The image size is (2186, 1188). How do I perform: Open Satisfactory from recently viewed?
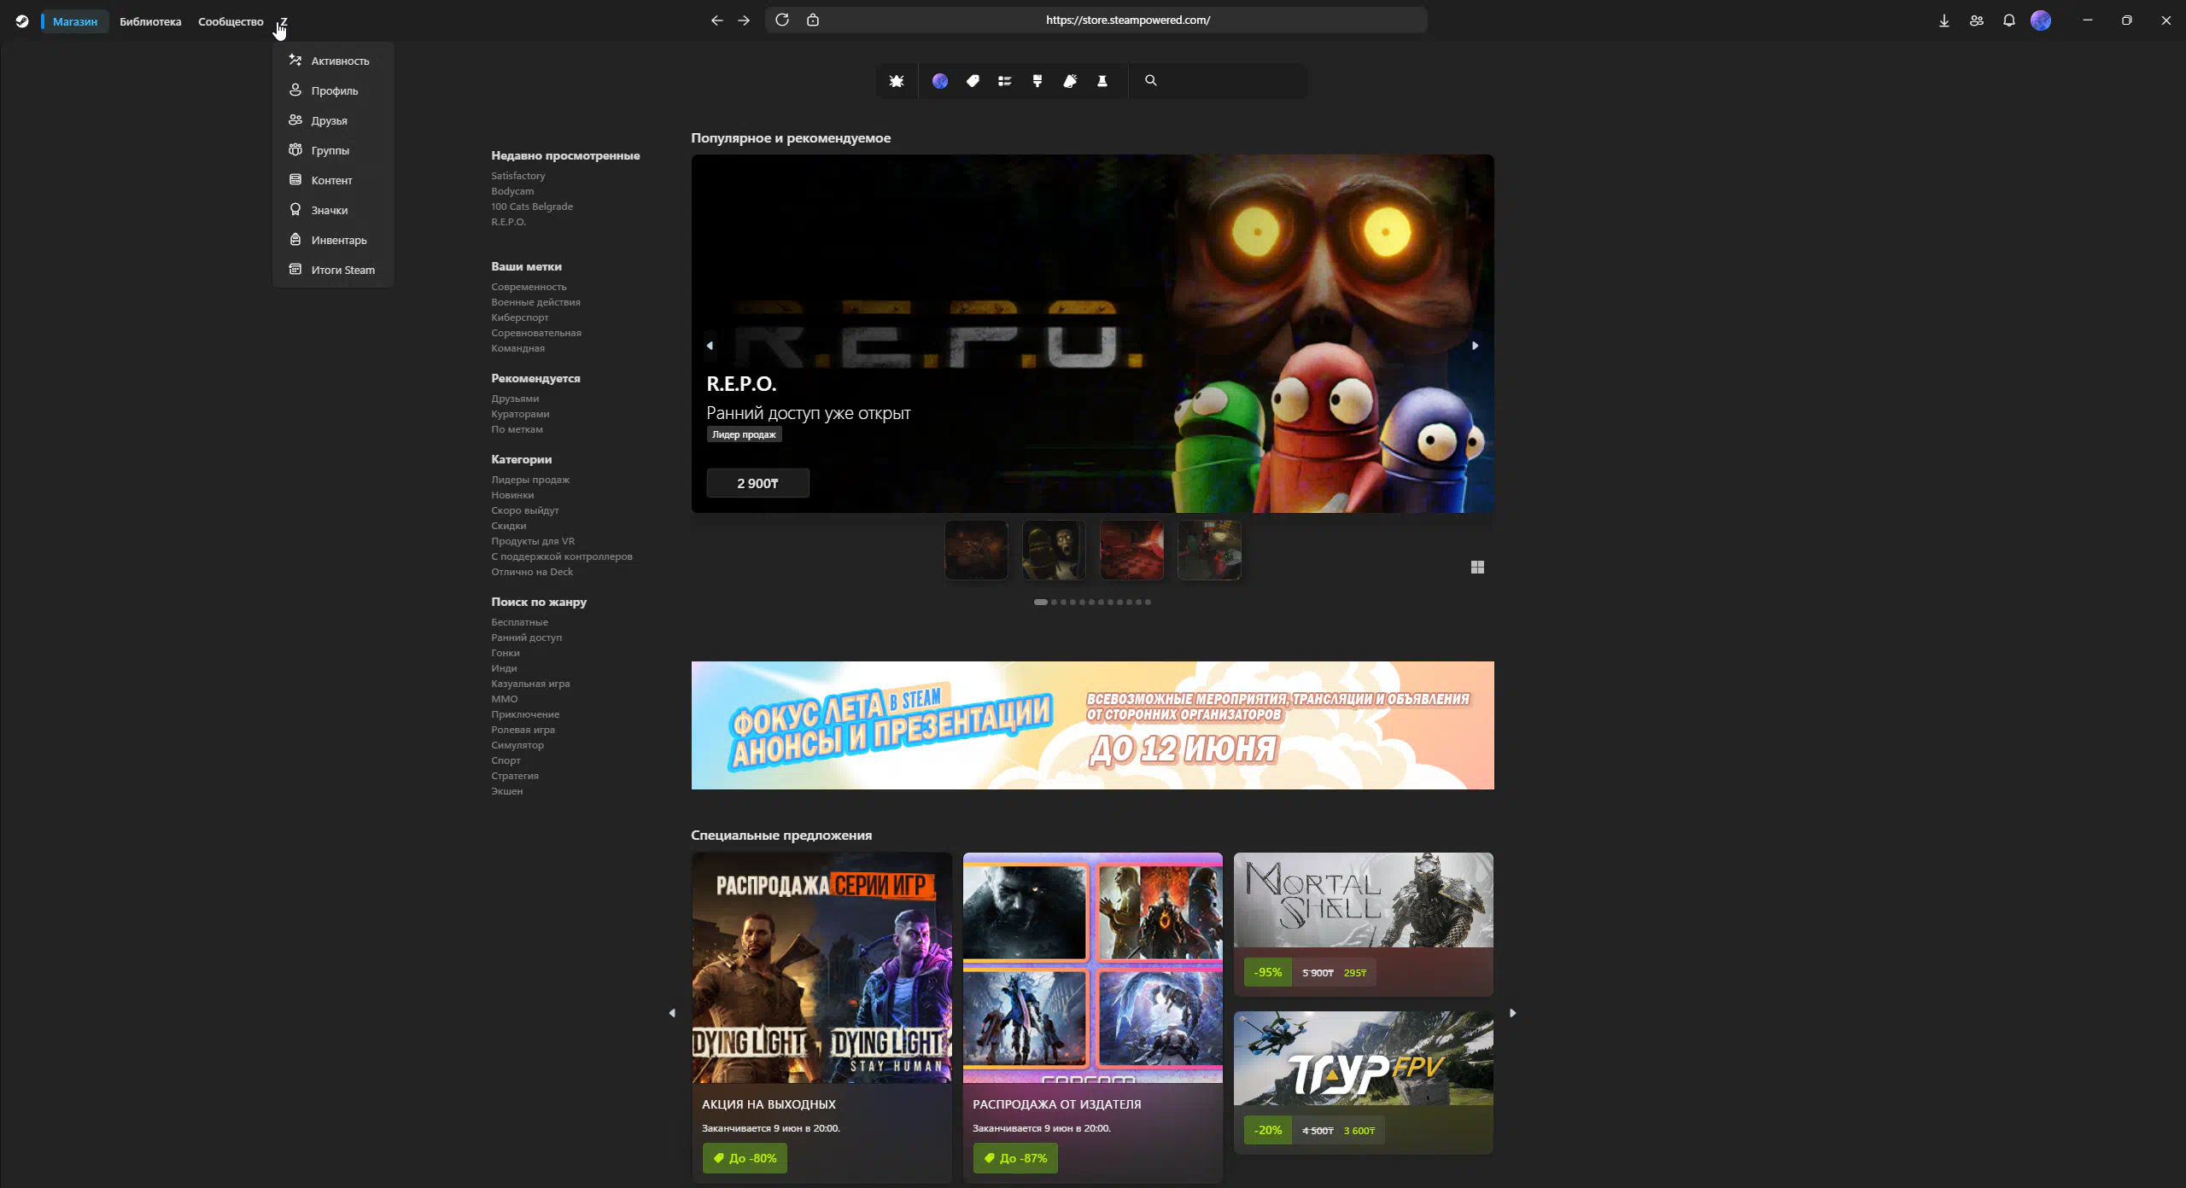coord(517,176)
